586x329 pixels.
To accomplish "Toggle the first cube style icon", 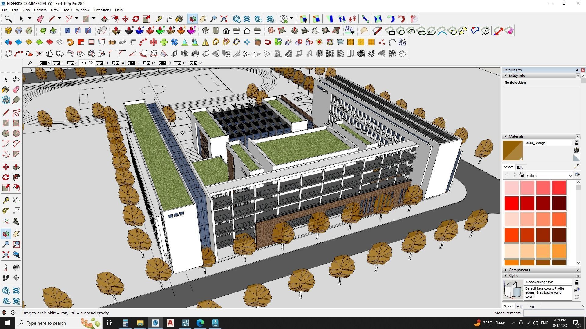I will (8, 30).
